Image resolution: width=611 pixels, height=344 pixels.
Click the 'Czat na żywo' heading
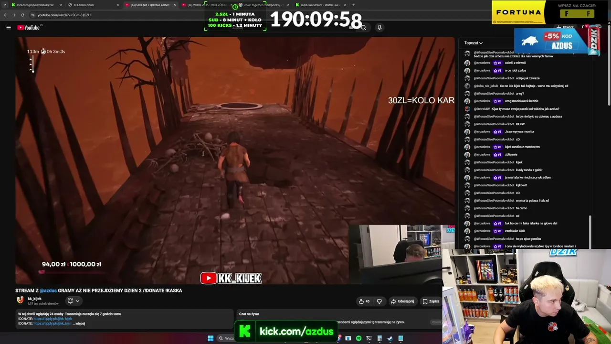tap(249, 314)
